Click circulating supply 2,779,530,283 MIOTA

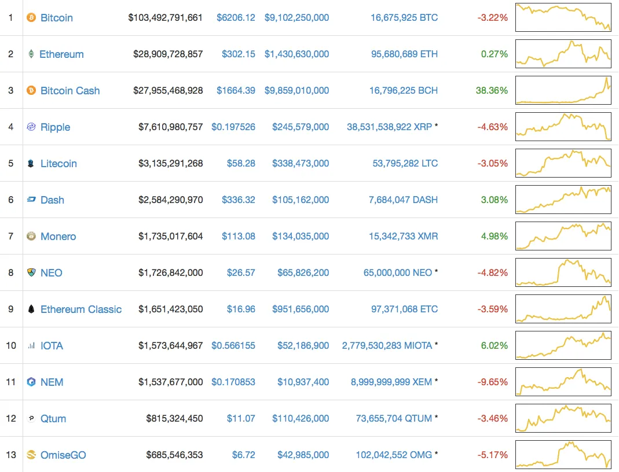[x=387, y=345]
